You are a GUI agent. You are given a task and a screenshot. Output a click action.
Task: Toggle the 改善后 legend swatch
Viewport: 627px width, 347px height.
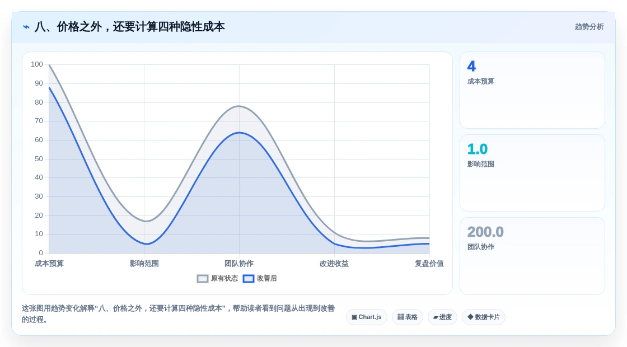[249, 279]
